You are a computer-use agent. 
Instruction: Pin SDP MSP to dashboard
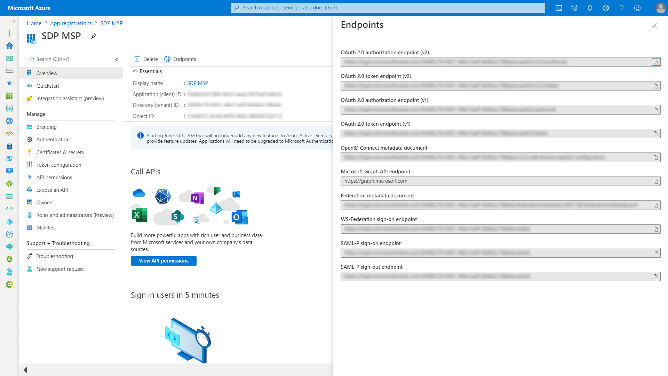click(94, 36)
